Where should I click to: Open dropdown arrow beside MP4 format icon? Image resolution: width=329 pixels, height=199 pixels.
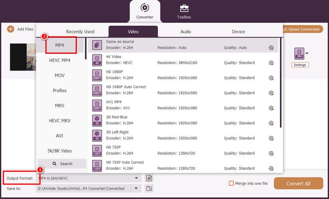pyautogui.click(x=307, y=53)
